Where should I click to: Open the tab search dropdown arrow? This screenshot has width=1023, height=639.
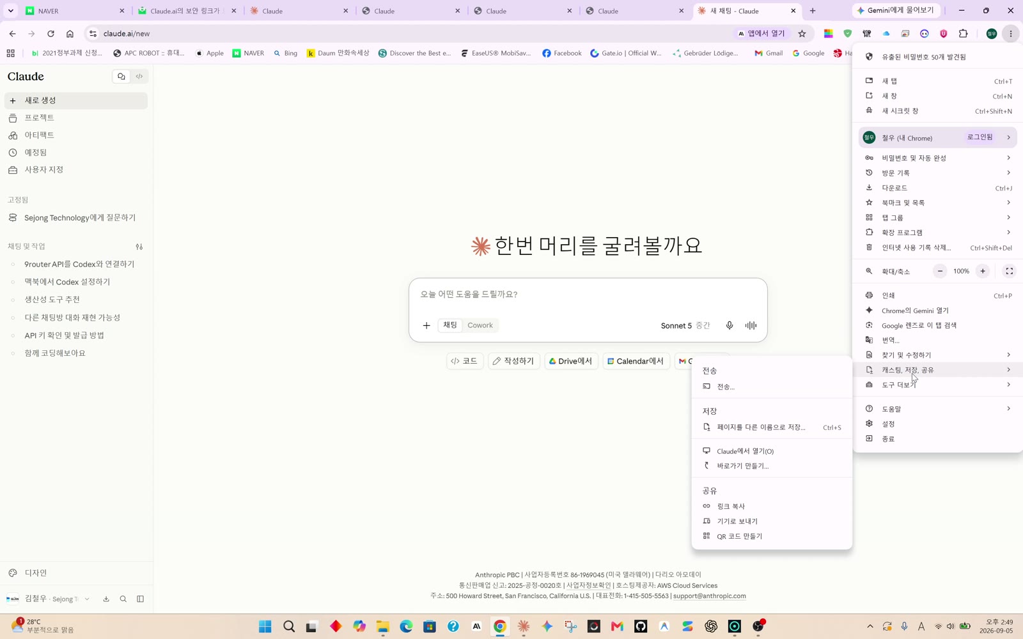[11, 11]
